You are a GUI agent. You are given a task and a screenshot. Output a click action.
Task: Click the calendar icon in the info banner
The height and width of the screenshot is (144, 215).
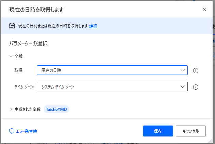[12, 26]
